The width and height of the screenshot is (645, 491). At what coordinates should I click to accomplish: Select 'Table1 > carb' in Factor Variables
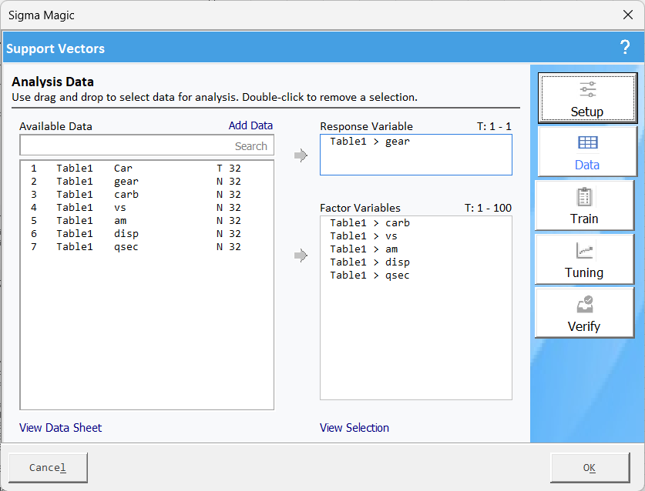coord(370,223)
